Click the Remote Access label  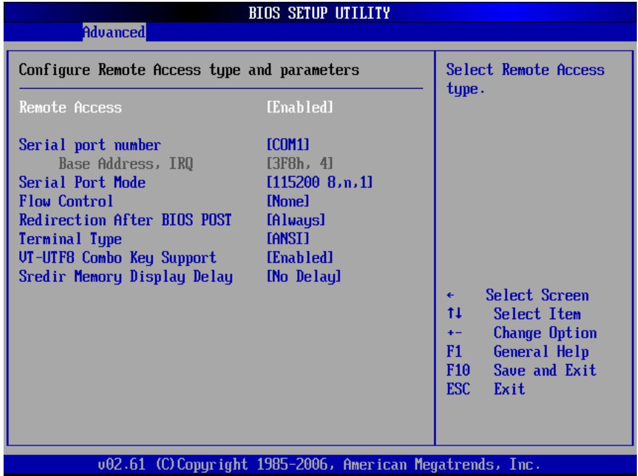[71, 107]
